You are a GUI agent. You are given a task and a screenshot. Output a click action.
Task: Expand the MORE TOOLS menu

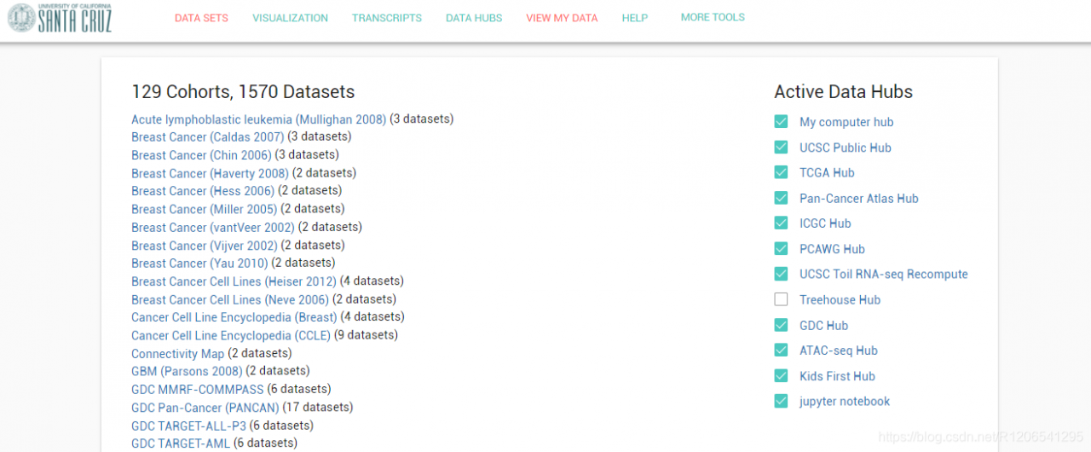(x=713, y=17)
